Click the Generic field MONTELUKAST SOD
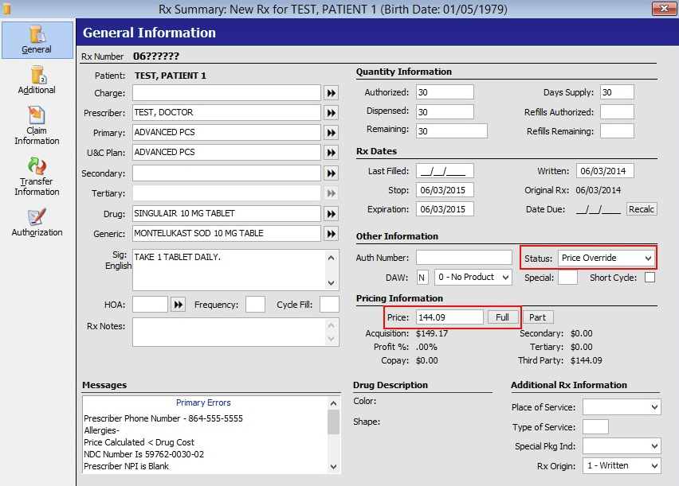The image size is (679, 486). [x=226, y=234]
